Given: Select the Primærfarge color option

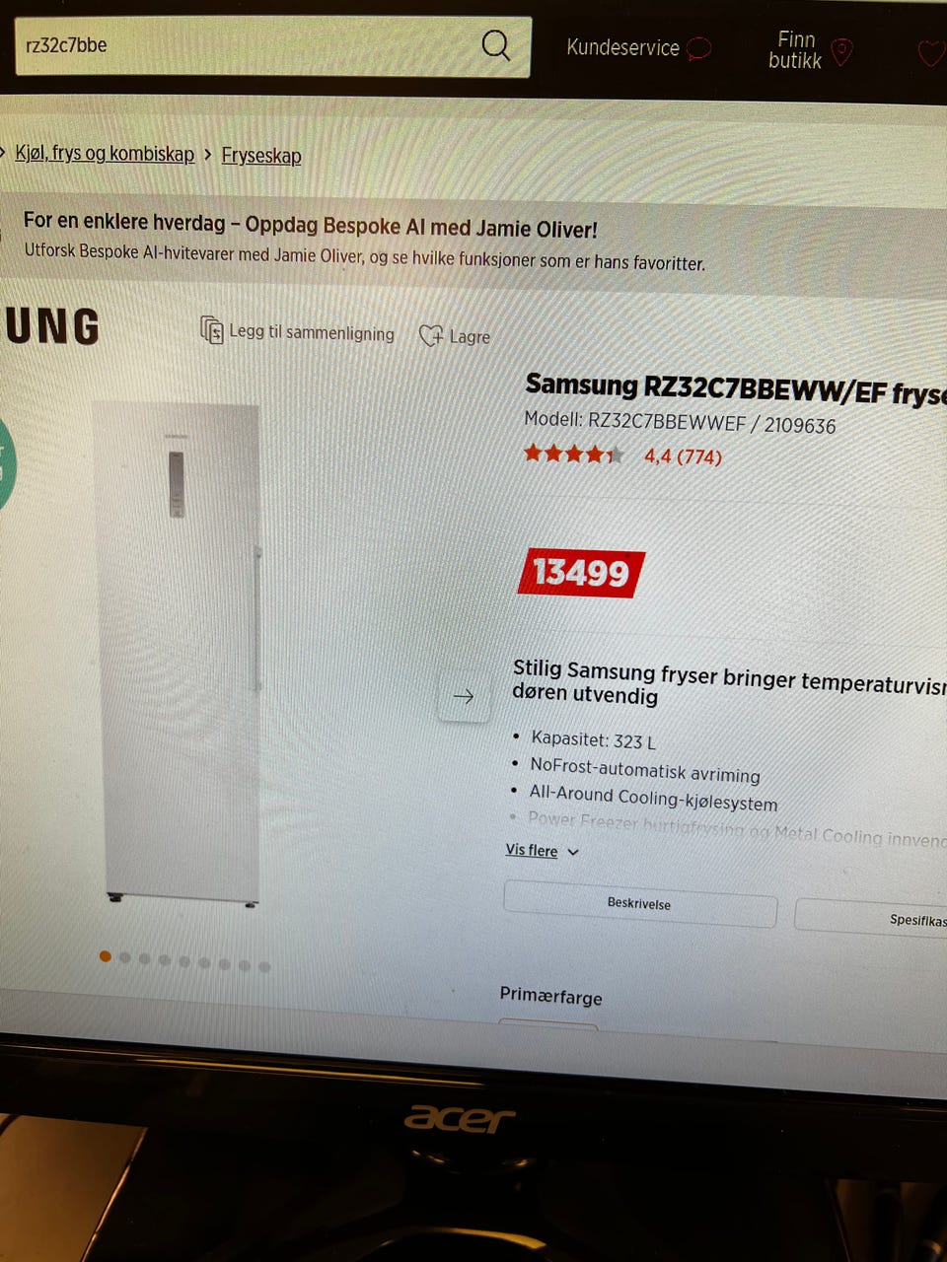Looking at the screenshot, I should click(x=548, y=1026).
